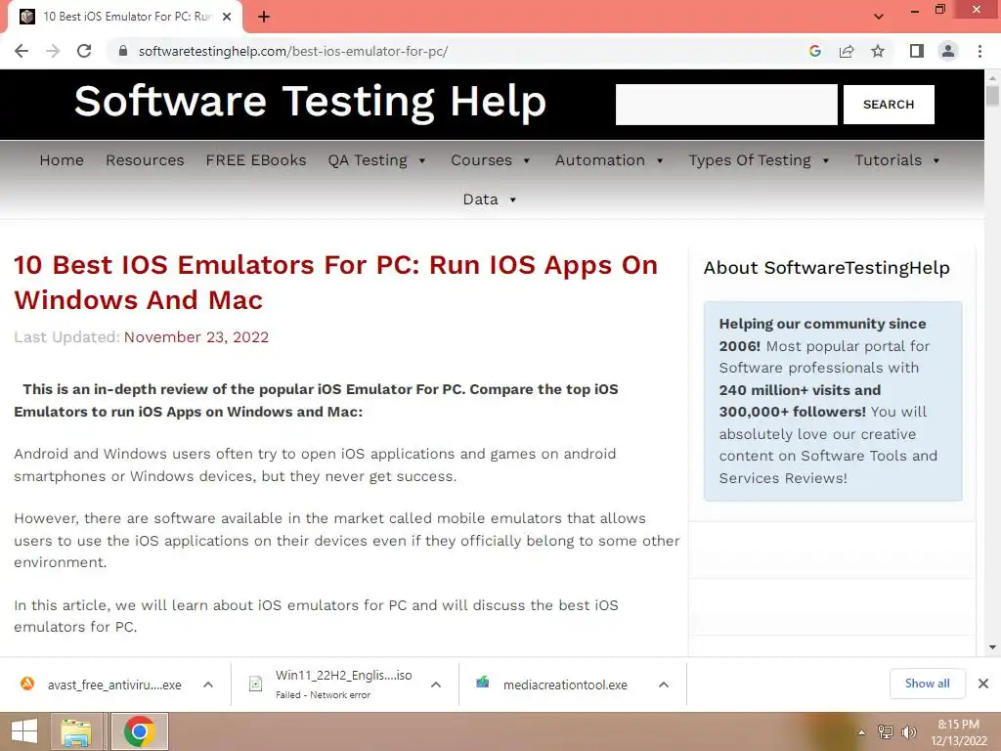Open the Resources menu item

point(145,160)
